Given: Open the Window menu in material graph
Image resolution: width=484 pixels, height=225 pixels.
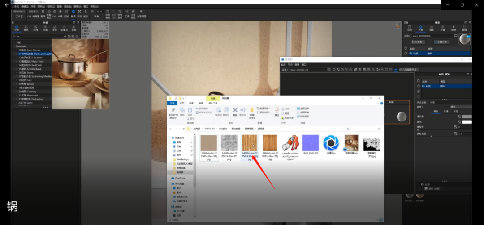Looking at the screenshot, I should coord(304,64).
